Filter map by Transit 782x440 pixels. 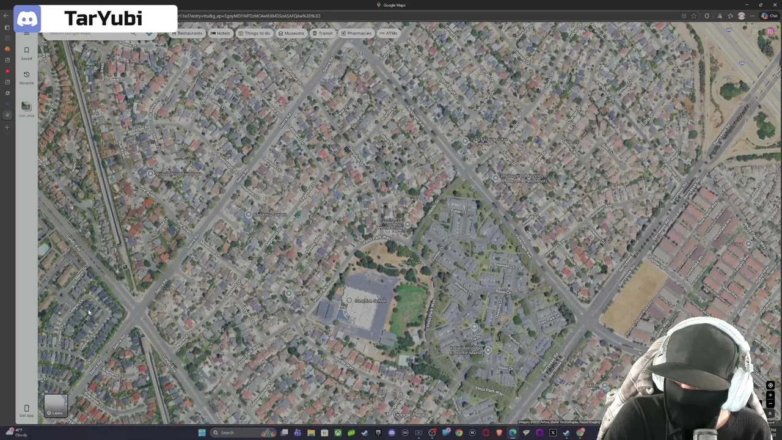323,33
